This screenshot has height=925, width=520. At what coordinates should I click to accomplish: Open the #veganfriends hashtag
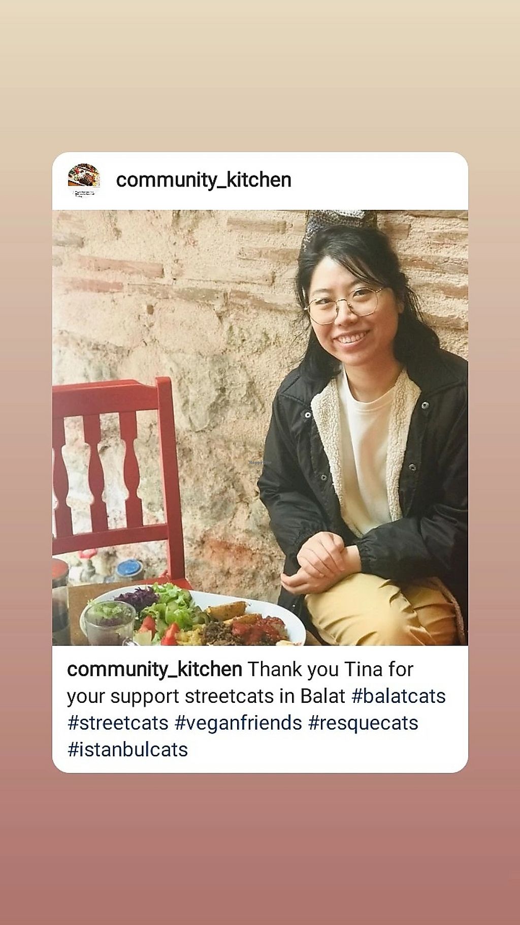(238, 722)
